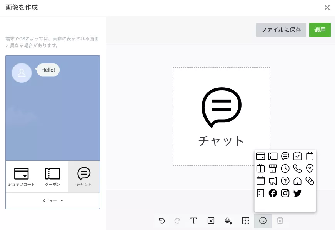Pick the Twitter bird icon
Image resolution: width=335 pixels, height=230 pixels.
(x=297, y=193)
